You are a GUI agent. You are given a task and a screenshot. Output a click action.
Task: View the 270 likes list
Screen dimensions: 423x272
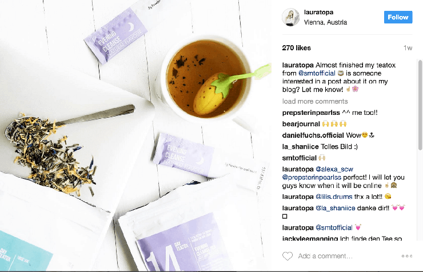point(297,48)
